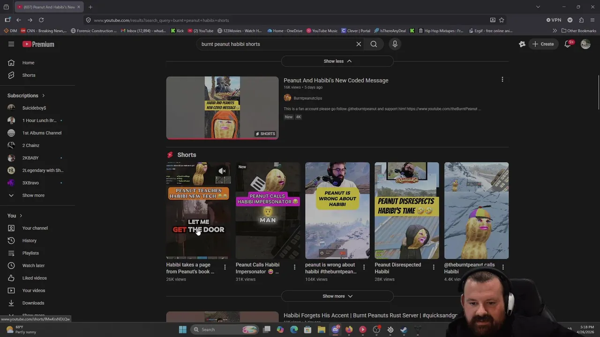This screenshot has width=600, height=337.
Task: Open menu for Peanut Calls Habibi Impersonator
Action: pyautogui.click(x=294, y=267)
